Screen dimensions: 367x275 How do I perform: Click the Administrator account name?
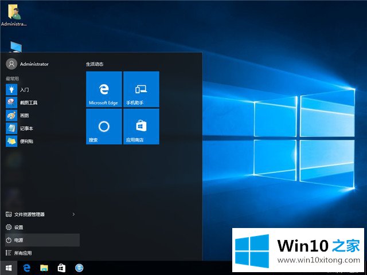34,64
